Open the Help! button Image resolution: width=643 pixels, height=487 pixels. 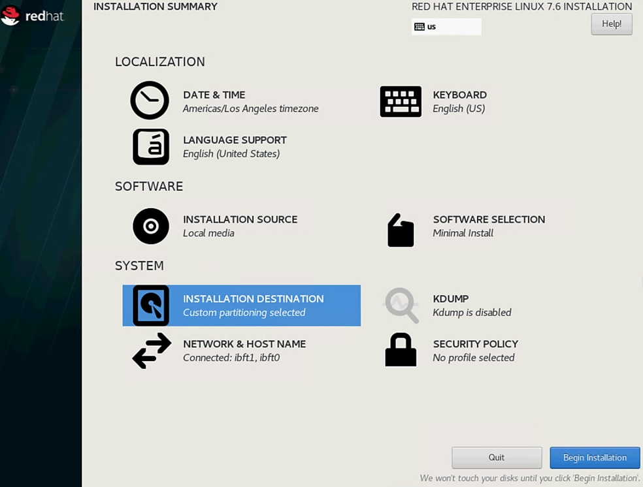pyautogui.click(x=612, y=24)
